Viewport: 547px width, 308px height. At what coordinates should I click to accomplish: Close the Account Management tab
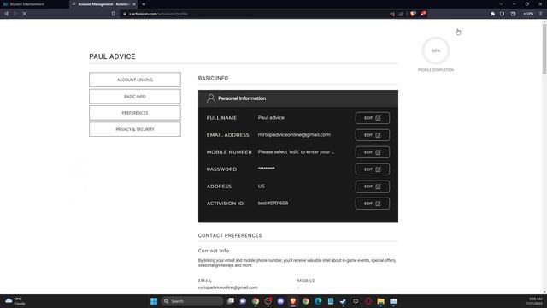134,4
